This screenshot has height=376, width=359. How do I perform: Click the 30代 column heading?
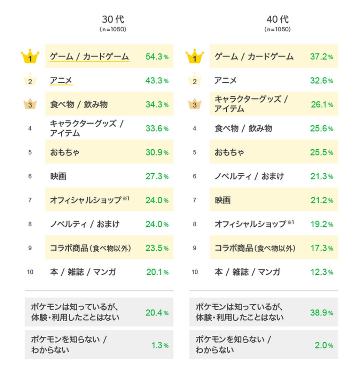[x=113, y=19]
